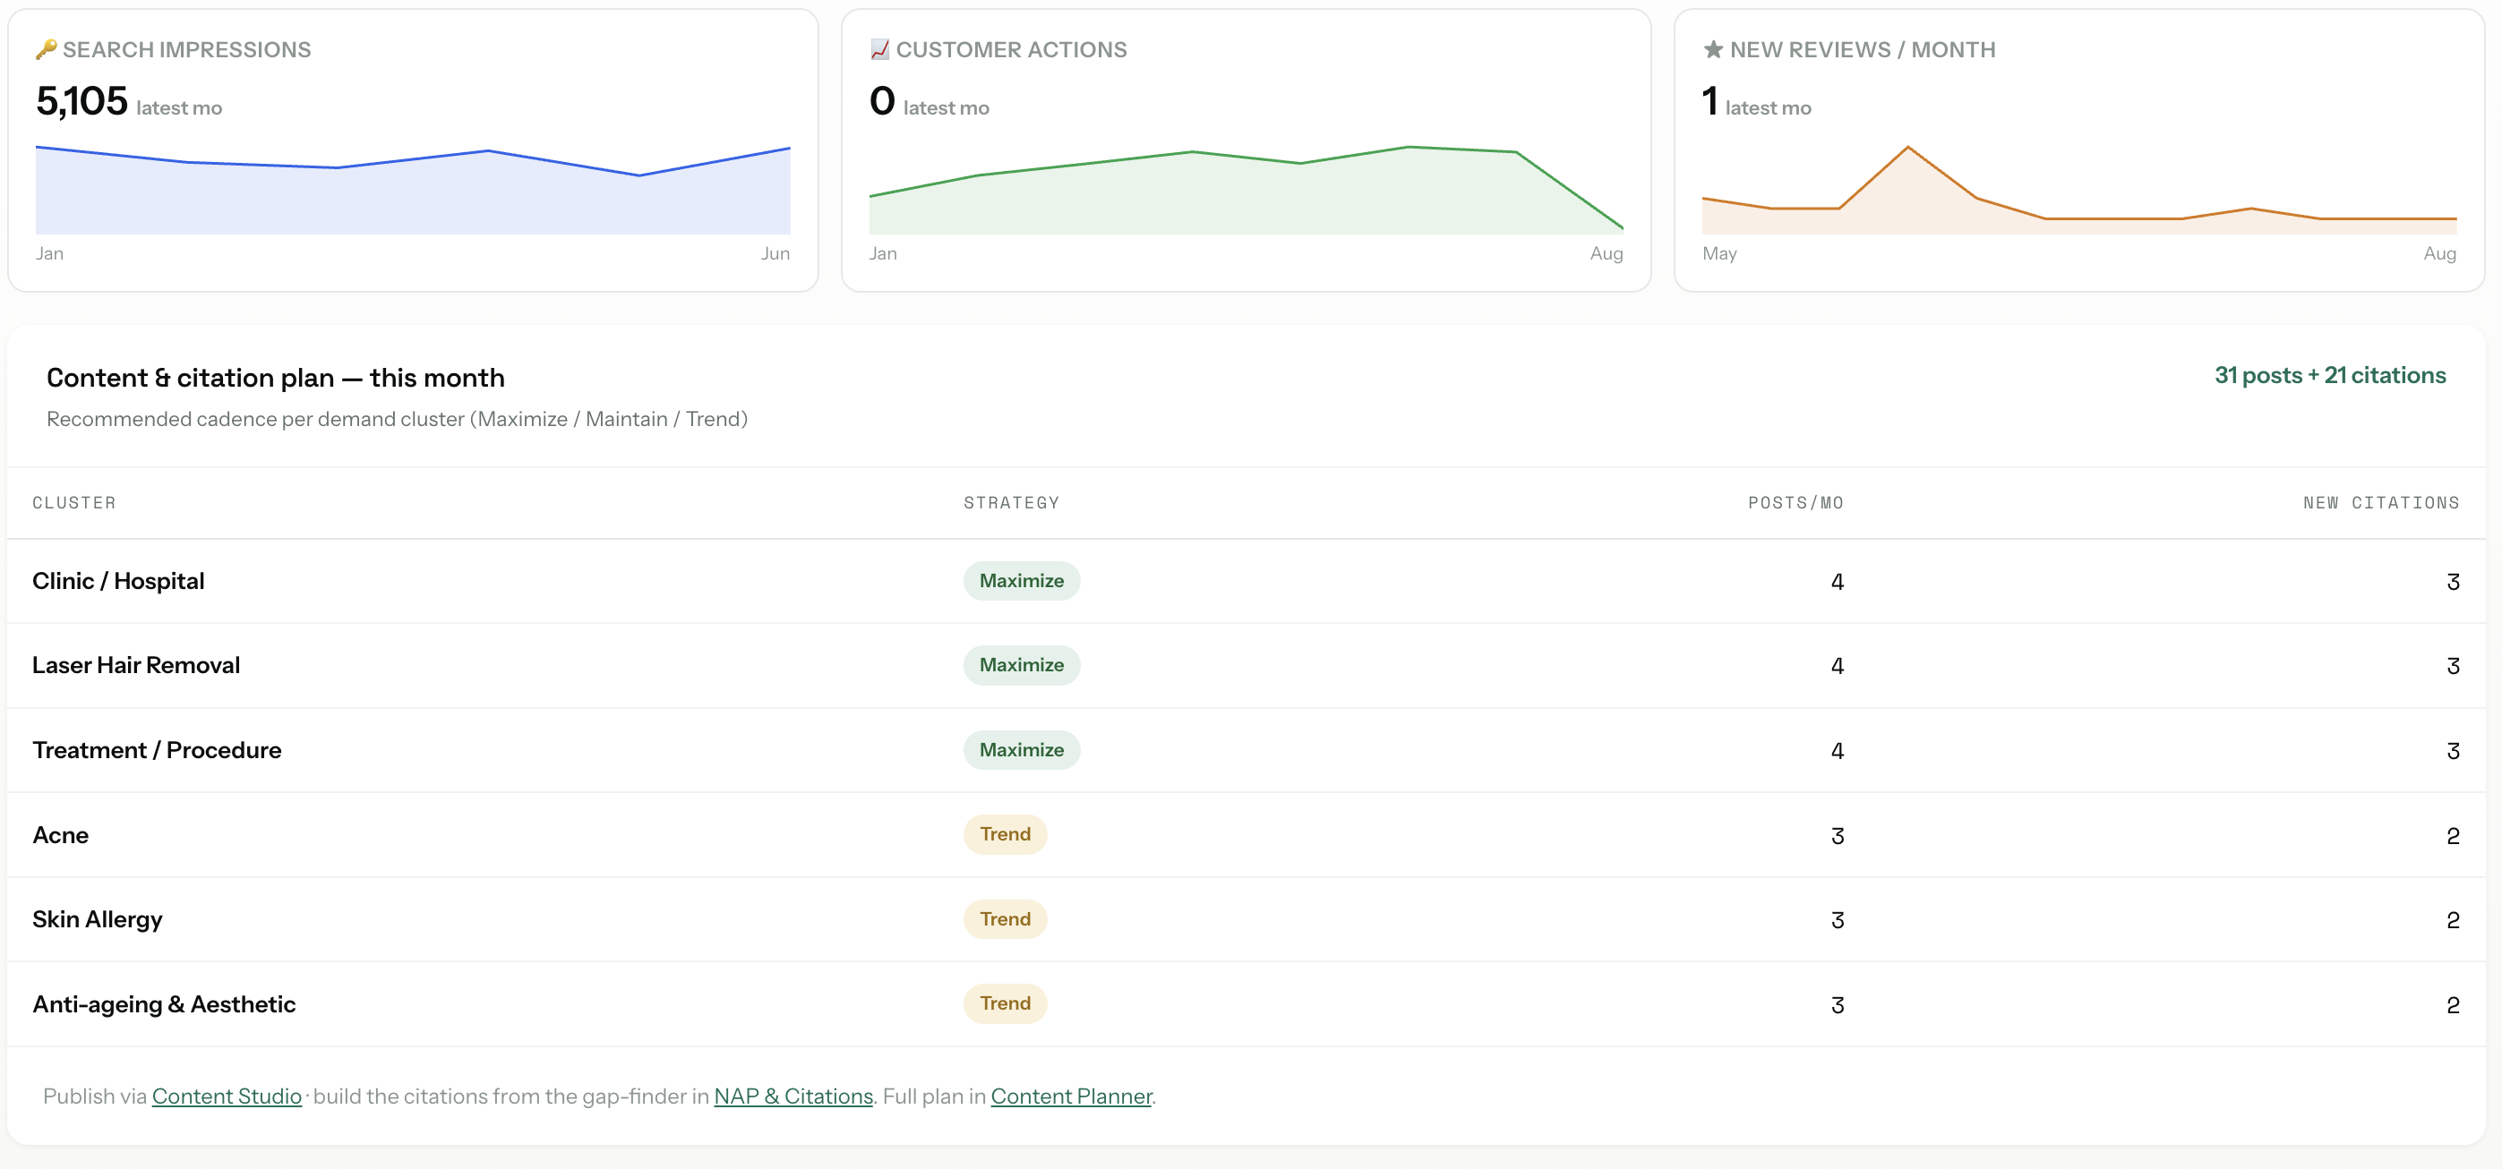Click the Maximize badge for Clinic / Hospital

[x=1022, y=581]
